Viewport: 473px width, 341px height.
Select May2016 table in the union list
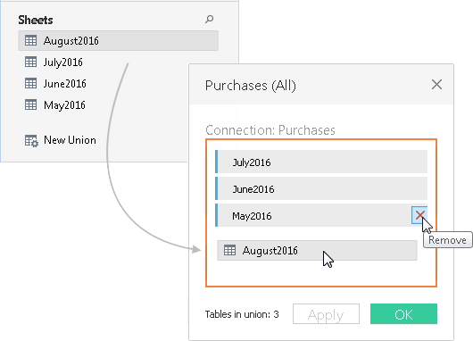(314, 215)
